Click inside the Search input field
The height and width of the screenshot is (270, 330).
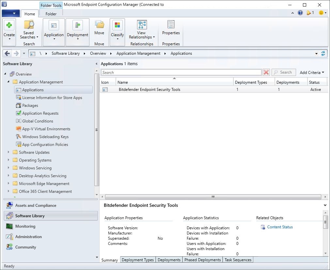point(180,72)
